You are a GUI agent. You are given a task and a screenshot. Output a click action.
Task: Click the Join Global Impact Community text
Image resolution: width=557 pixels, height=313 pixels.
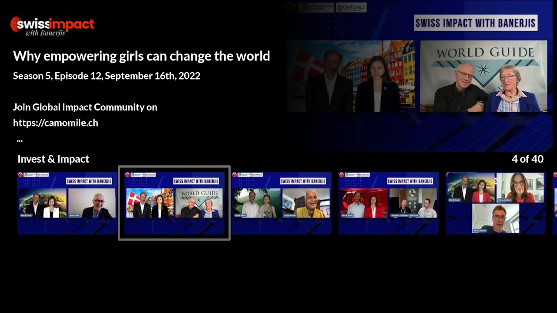[85, 107]
